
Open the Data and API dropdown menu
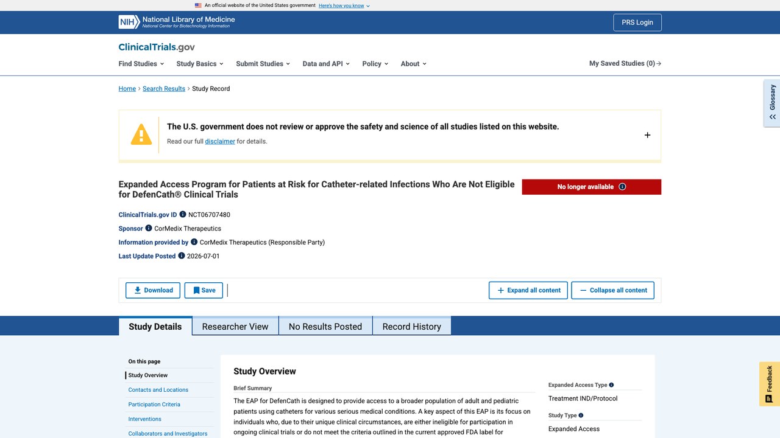pyautogui.click(x=326, y=64)
